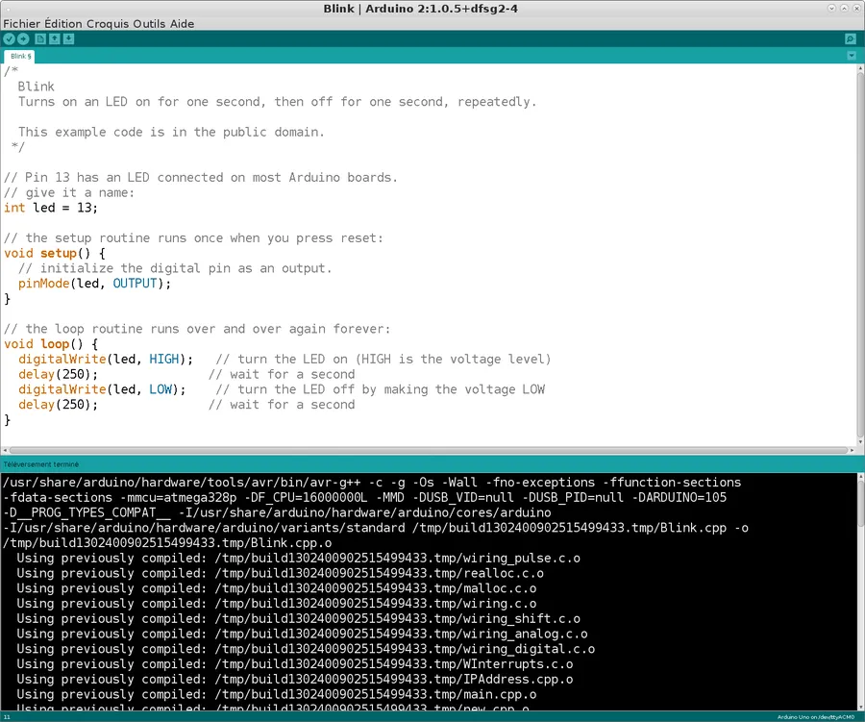The height and width of the screenshot is (722, 865).
Task: Click the first 'delay(250);' after HIGH
Action: [x=58, y=374]
